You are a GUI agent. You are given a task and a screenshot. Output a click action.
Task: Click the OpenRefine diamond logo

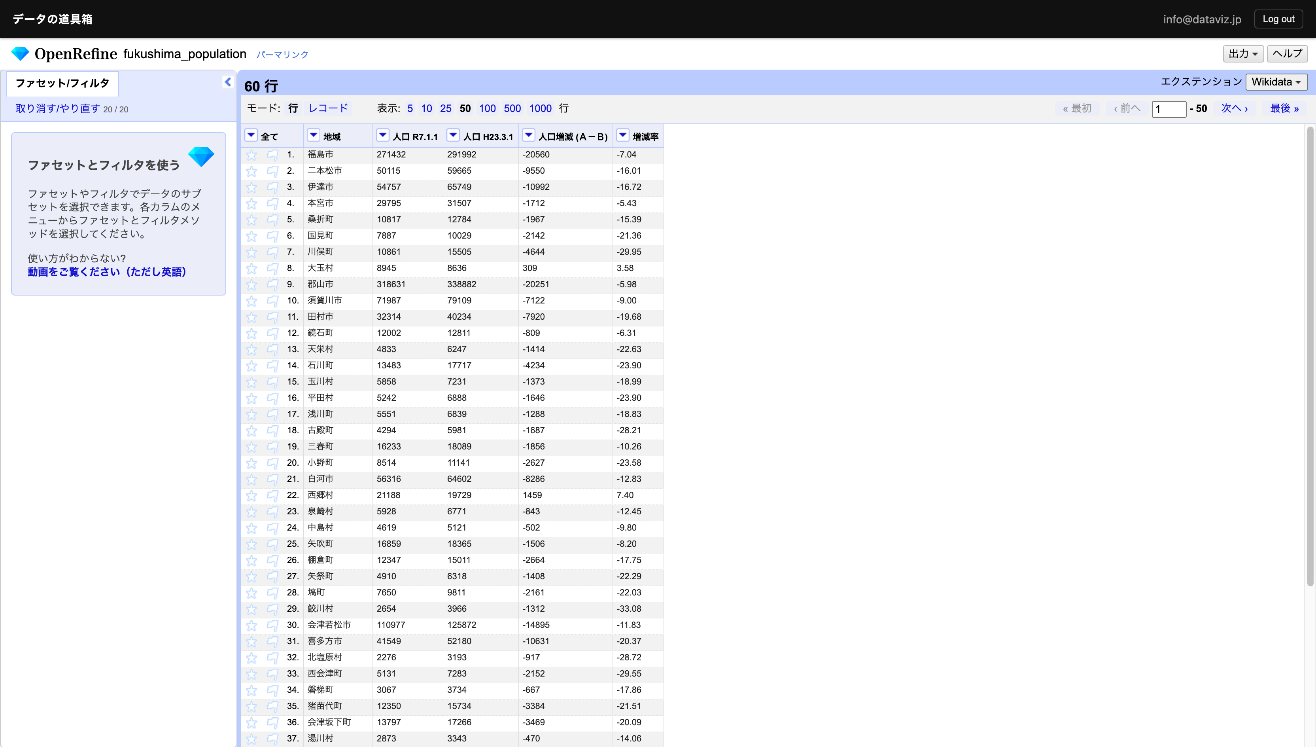coord(20,54)
